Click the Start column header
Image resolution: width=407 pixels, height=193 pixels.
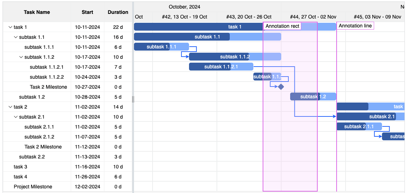point(88,12)
